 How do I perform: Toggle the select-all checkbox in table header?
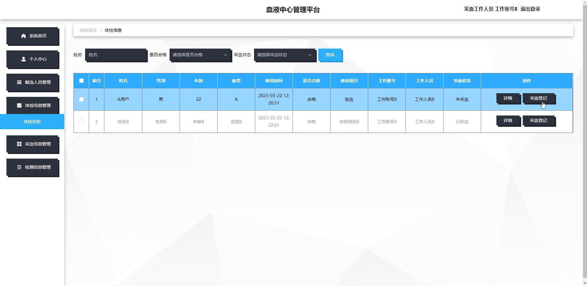[81, 81]
